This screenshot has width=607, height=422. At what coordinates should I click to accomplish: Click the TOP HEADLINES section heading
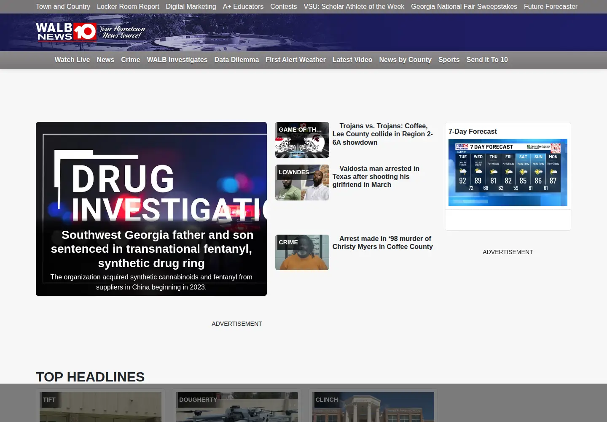90,377
